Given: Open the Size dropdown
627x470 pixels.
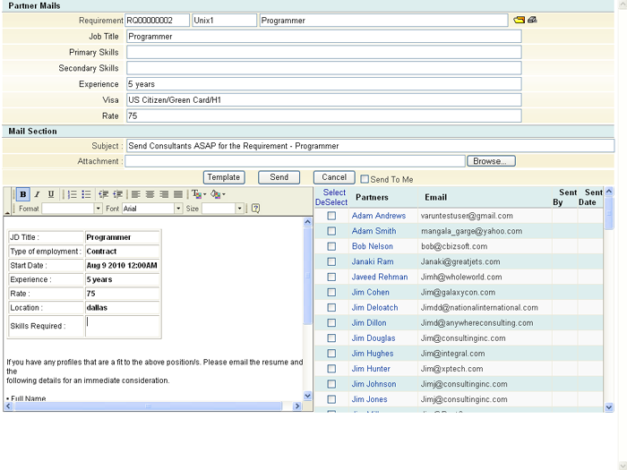Looking at the screenshot, I should click(239, 209).
